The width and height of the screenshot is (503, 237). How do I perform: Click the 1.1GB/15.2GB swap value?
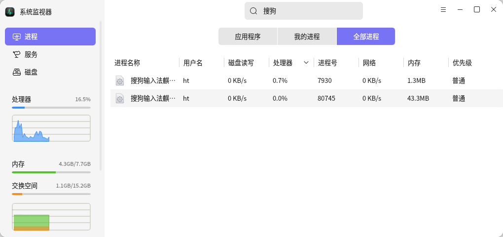point(73,186)
